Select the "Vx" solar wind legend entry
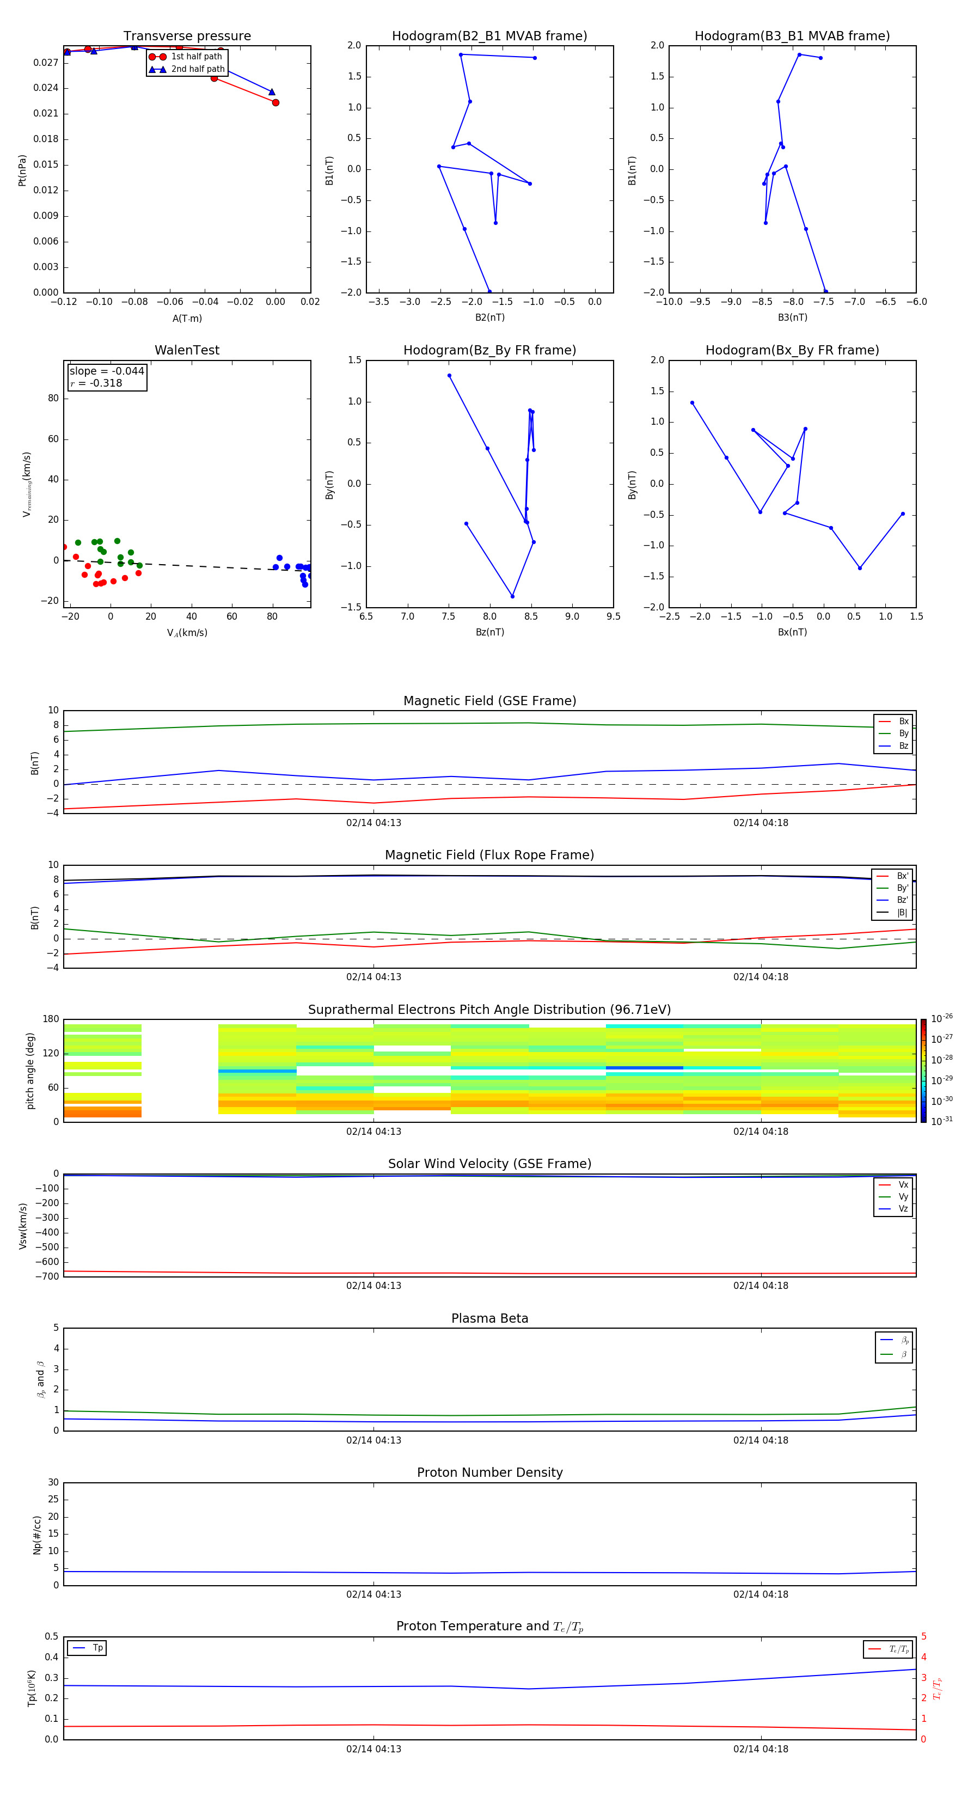 click(893, 1184)
